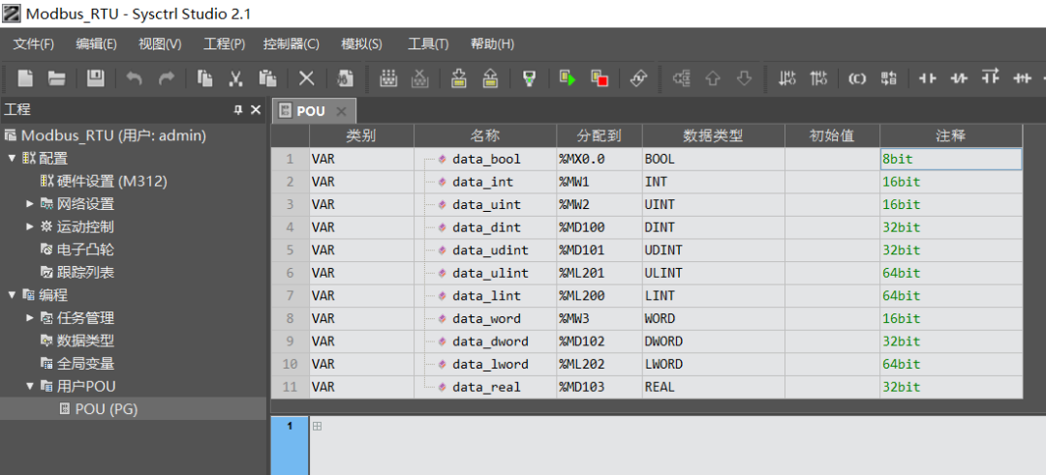The width and height of the screenshot is (1046, 475).
Task: Expand the 任务管理 tree node
Action: (29, 317)
